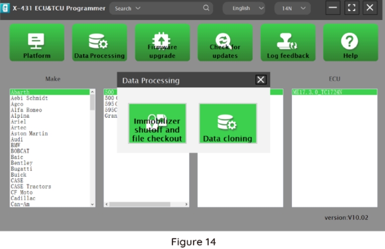
Task: Choose Immobilizer shutoff and file checkout
Action: [x=157, y=124]
